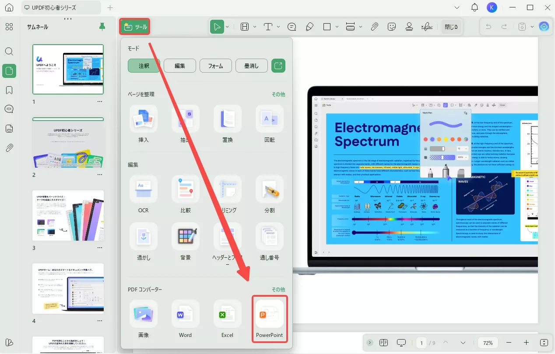This screenshot has width=555, height=354.
Task: Convert PDF to 画像
Action: [144, 319]
